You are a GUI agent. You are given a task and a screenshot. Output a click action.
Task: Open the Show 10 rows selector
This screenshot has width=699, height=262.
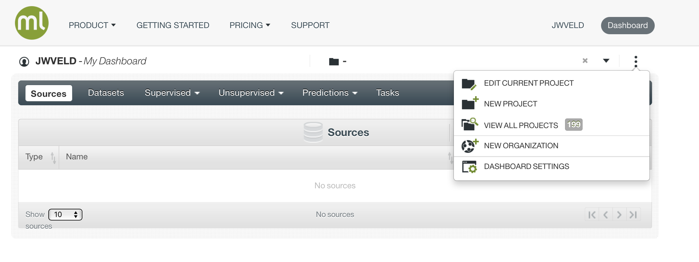[65, 215]
